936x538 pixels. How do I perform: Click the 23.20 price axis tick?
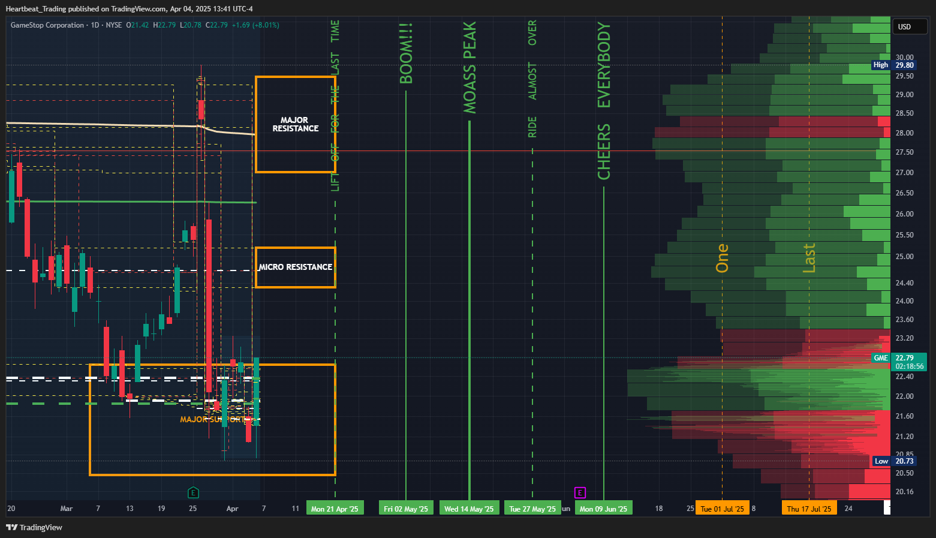[904, 338]
